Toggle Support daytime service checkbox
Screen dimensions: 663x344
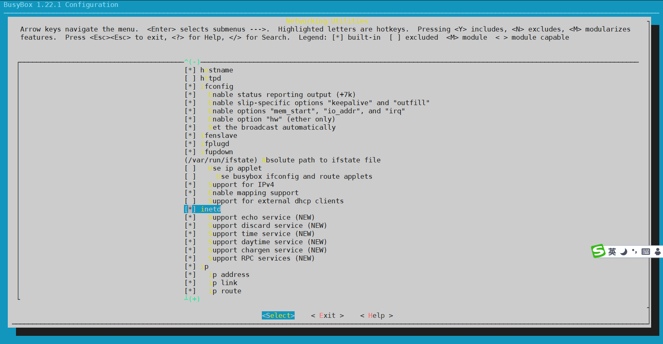point(190,242)
